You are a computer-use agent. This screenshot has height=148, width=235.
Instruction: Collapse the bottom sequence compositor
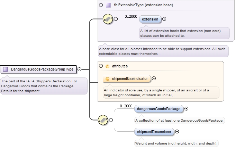tap(111, 120)
